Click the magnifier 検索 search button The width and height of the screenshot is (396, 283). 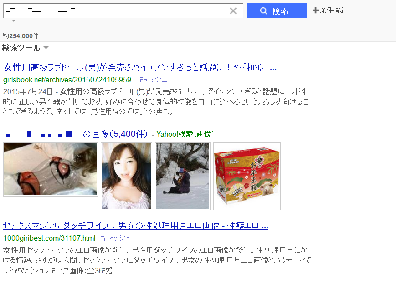[276, 10]
